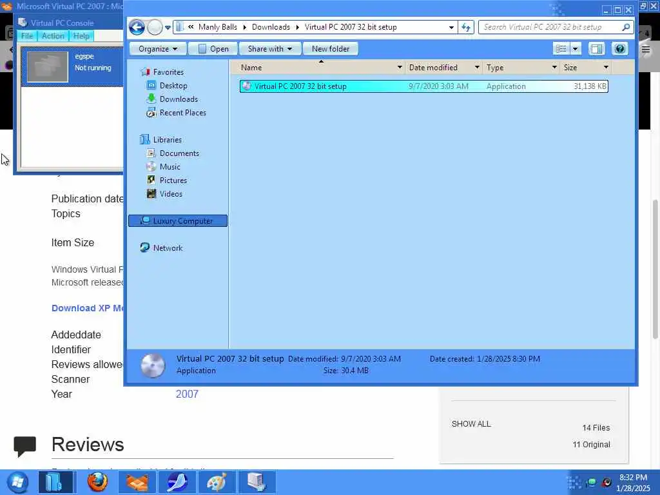
Task: Click the Downloads breadcrumb in the address bar
Action: [x=271, y=27]
